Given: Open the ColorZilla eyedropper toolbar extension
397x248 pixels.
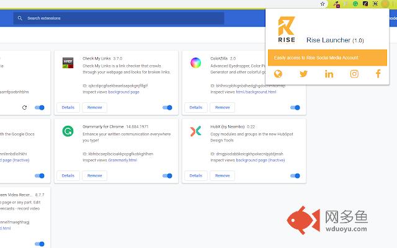Looking at the screenshot, I should [x=336, y=4].
